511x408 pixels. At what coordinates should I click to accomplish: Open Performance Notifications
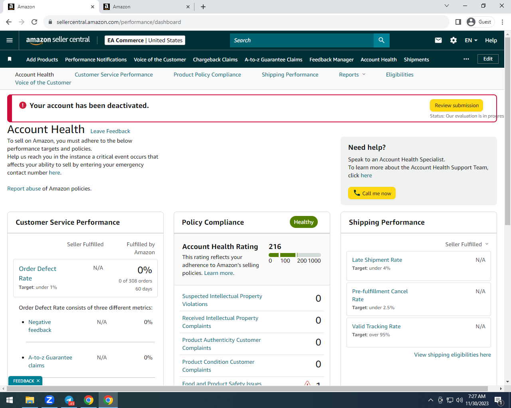[x=96, y=59]
